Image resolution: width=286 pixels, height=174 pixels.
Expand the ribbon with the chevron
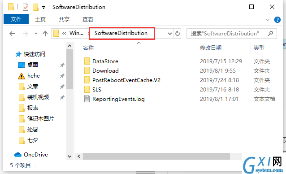coord(267,20)
